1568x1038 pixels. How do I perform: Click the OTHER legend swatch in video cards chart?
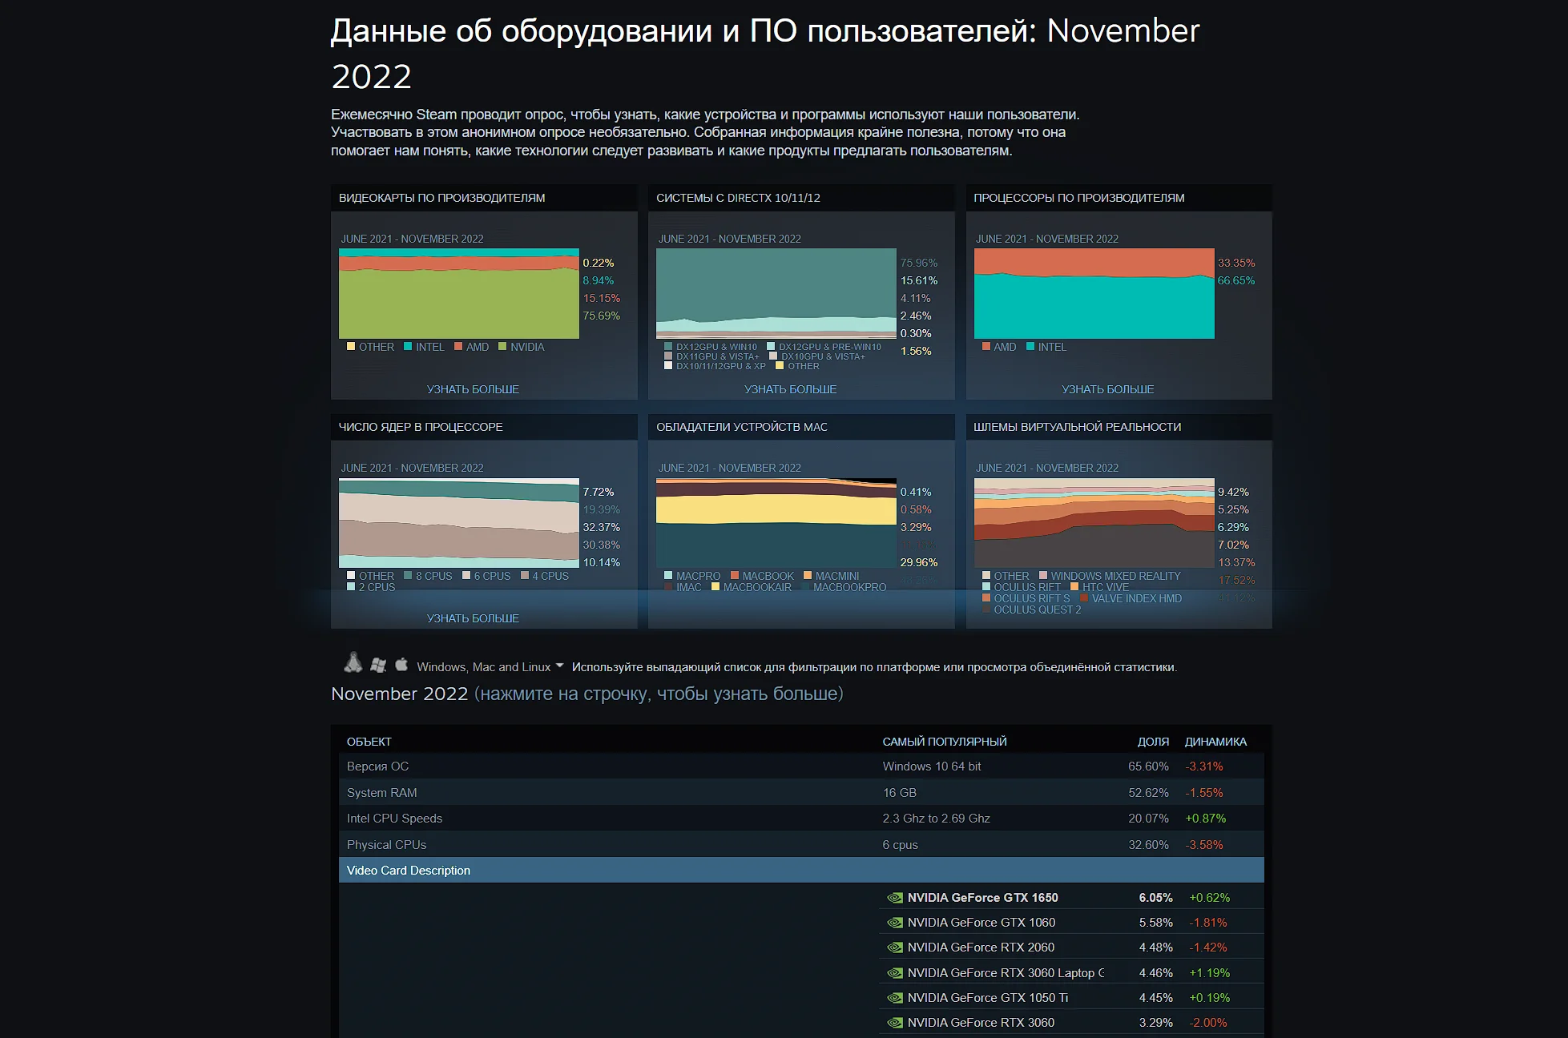tap(351, 347)
